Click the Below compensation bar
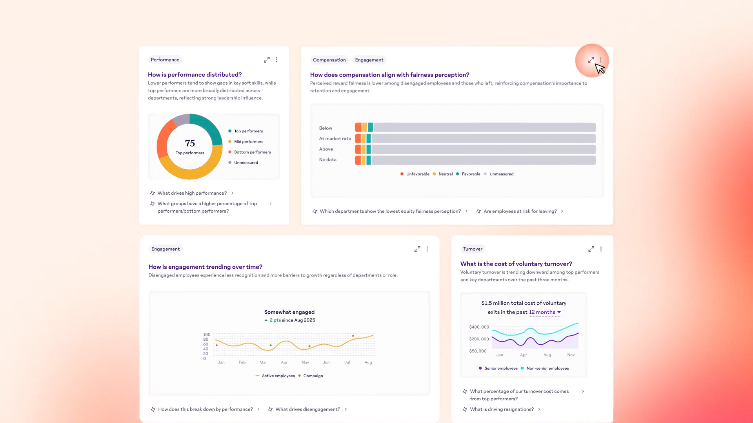753x423 pixels. click(475, 128)
